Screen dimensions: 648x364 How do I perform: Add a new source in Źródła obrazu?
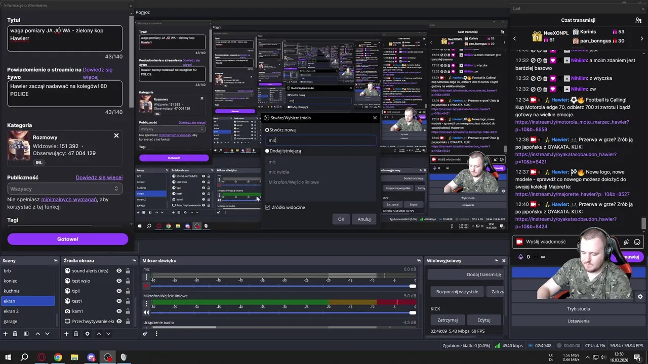pos(66,334)
